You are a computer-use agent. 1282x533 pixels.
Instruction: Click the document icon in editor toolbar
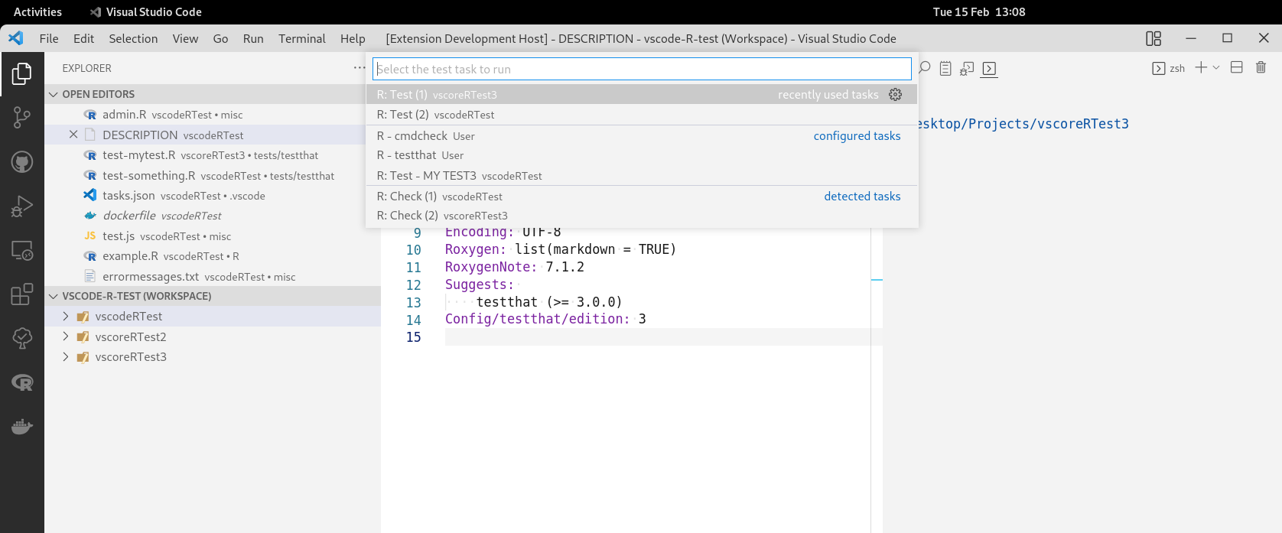[x=945, y=68]
